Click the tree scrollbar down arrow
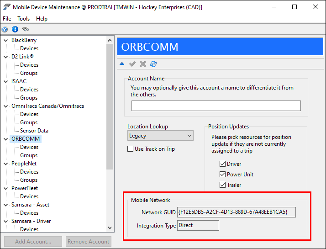326x249 pixels. [110, 228]
